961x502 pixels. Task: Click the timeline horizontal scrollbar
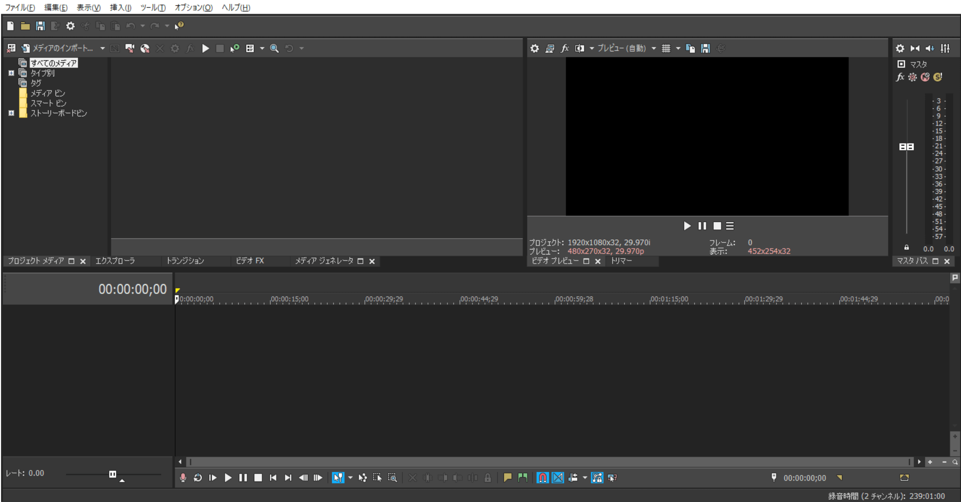click(x=549, y=462)
